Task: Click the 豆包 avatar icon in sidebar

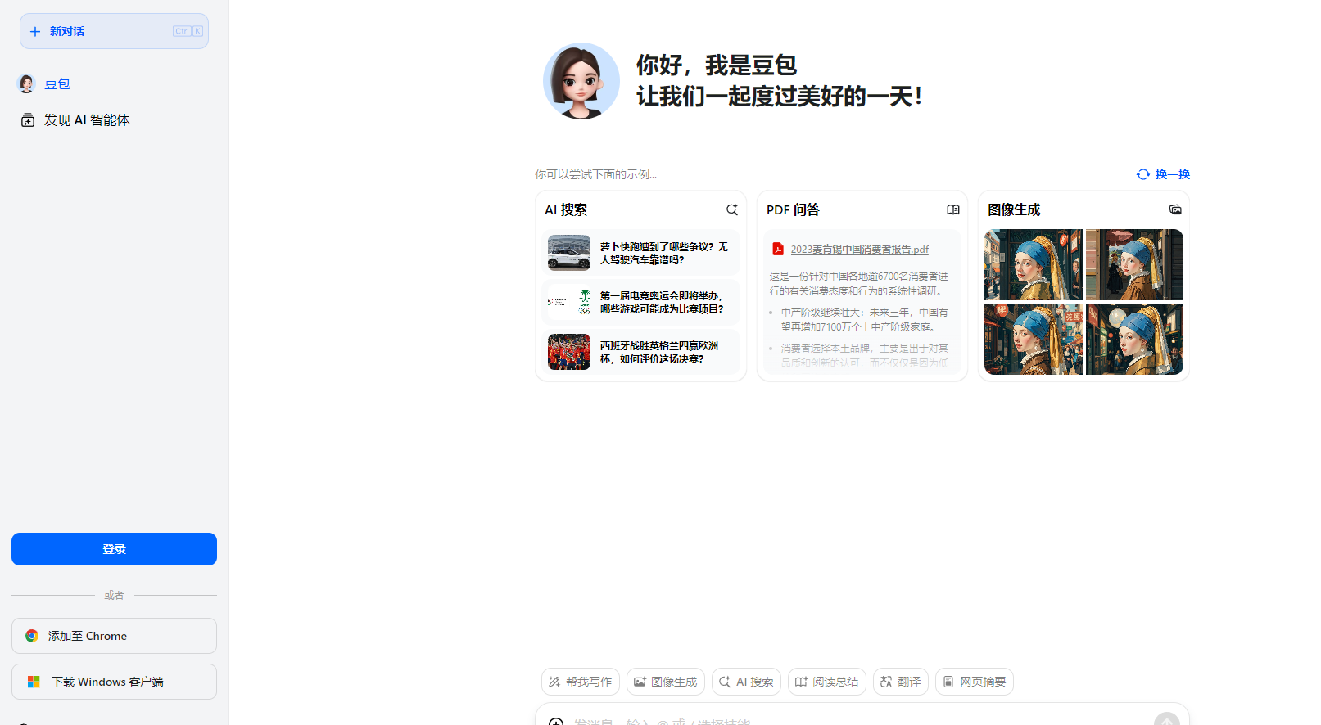Action: pyautogui.click(x=27, y=83)
